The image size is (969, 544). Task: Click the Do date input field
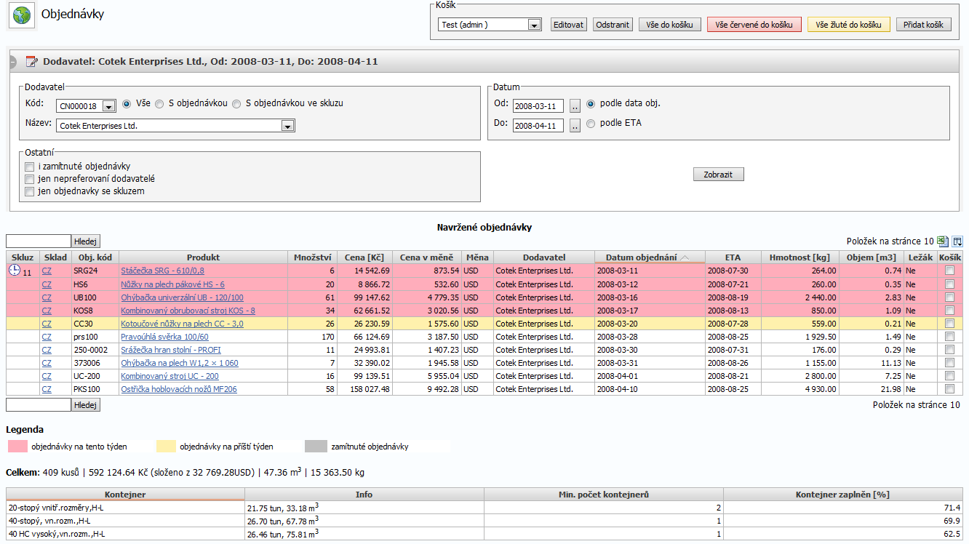pos(538,126)
